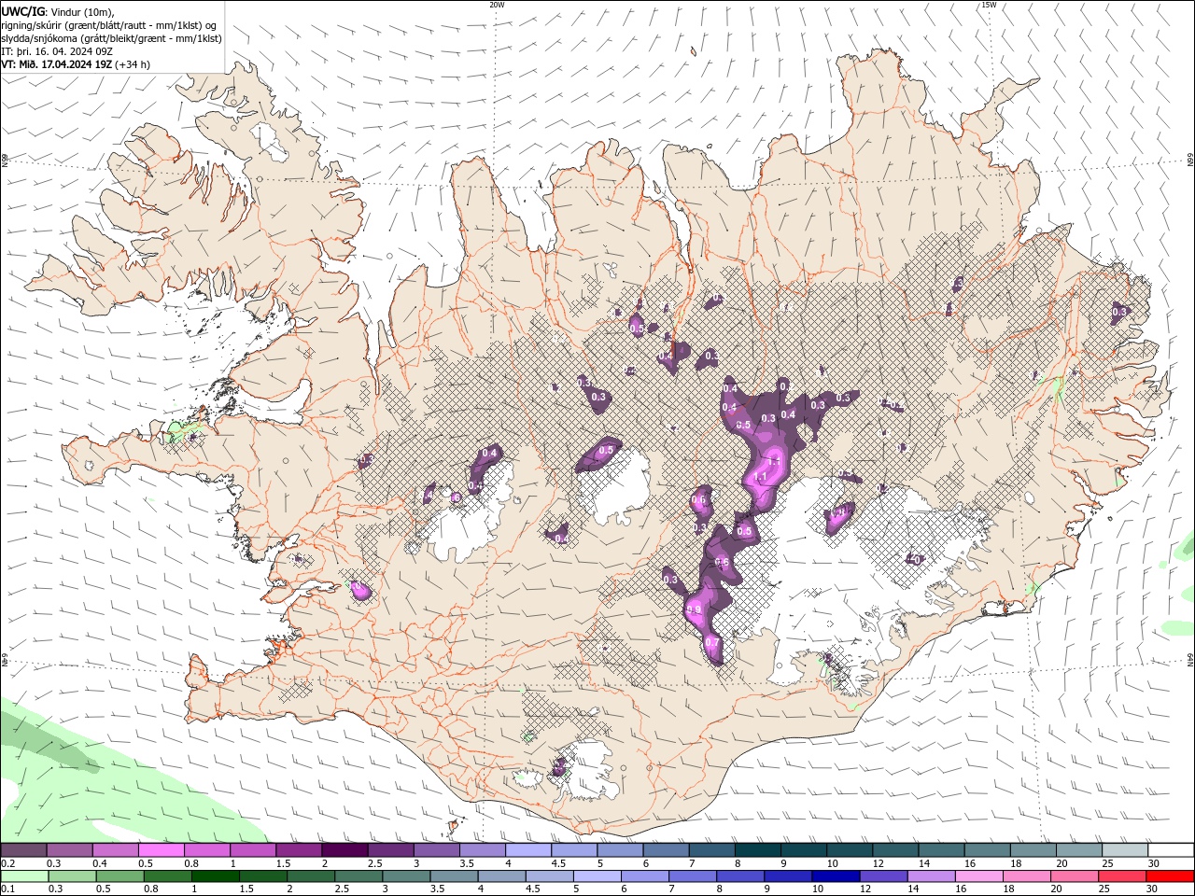1195x896 pixels.
Task: Select the 'slydda/snjókoma' legend description line
Action: tap(112, 38)
